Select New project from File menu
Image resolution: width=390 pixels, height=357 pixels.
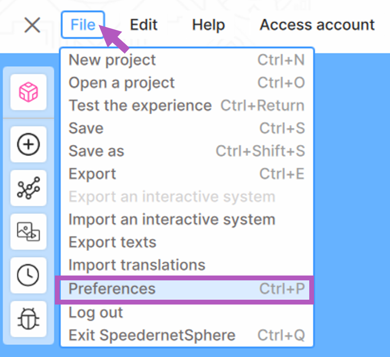pos(112,60)
